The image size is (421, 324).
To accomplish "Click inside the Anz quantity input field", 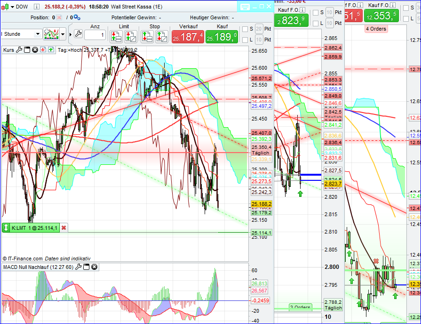I will click(x=95, y=35).
